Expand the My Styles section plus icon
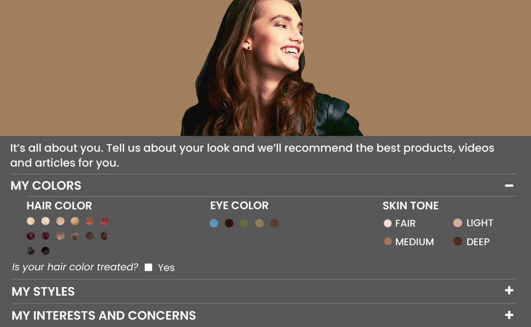This screenshot has width=531, height=327. click(x=509, y=290)
